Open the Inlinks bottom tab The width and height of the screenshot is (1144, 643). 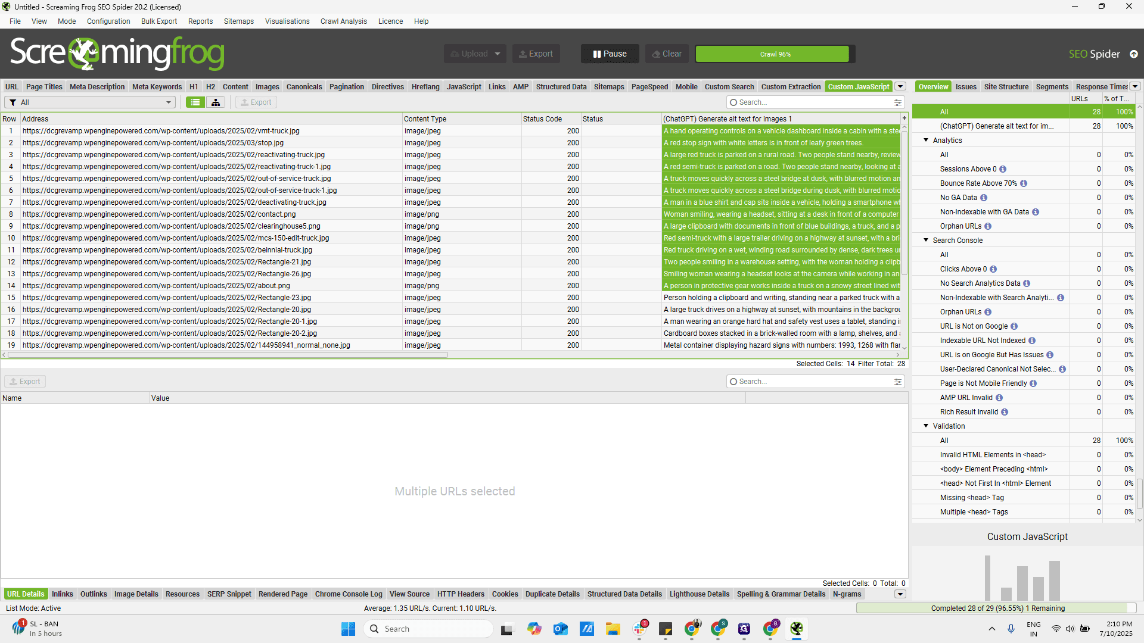(63, 594)
